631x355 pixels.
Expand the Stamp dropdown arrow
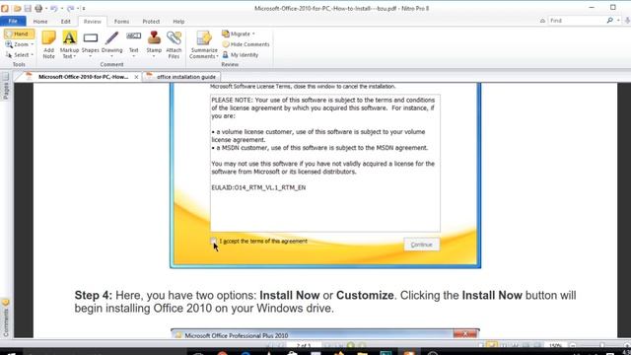154,56
